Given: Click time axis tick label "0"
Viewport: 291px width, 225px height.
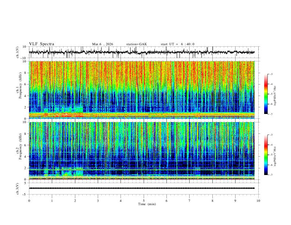Looking at the screenshot, I should 29,201.
